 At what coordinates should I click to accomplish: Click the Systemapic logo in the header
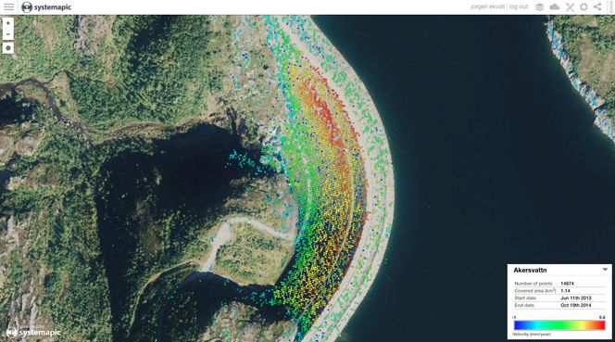coord(46,7)
